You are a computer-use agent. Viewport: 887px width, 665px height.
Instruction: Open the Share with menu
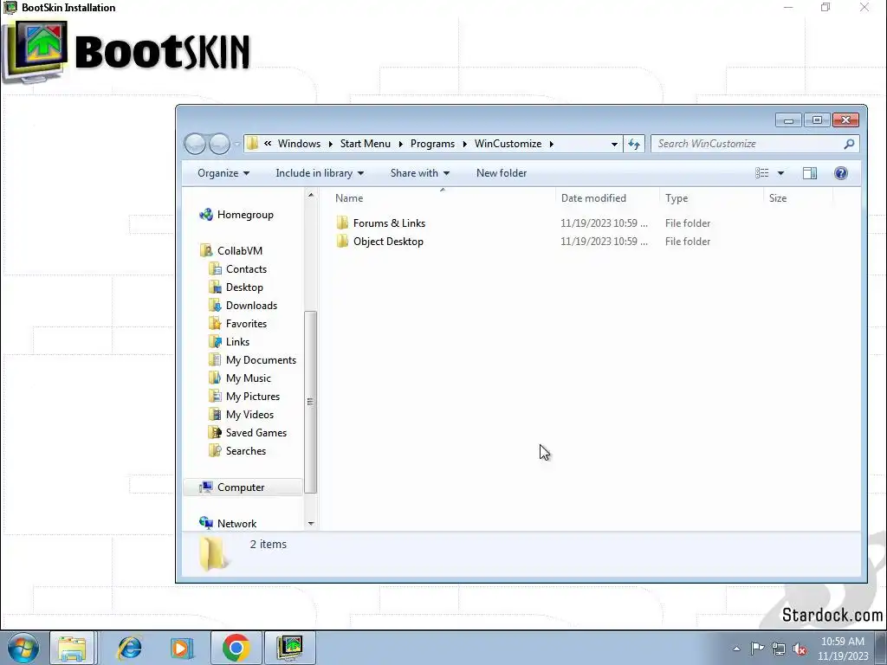420,173
